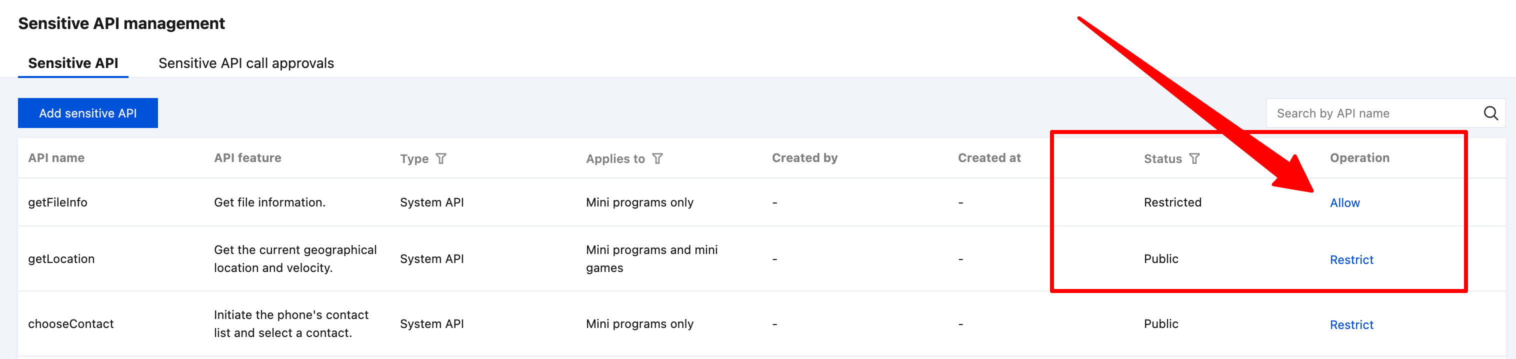Open the Status column filter
Screen dimensions: 1516x359
click(1194, 158)
